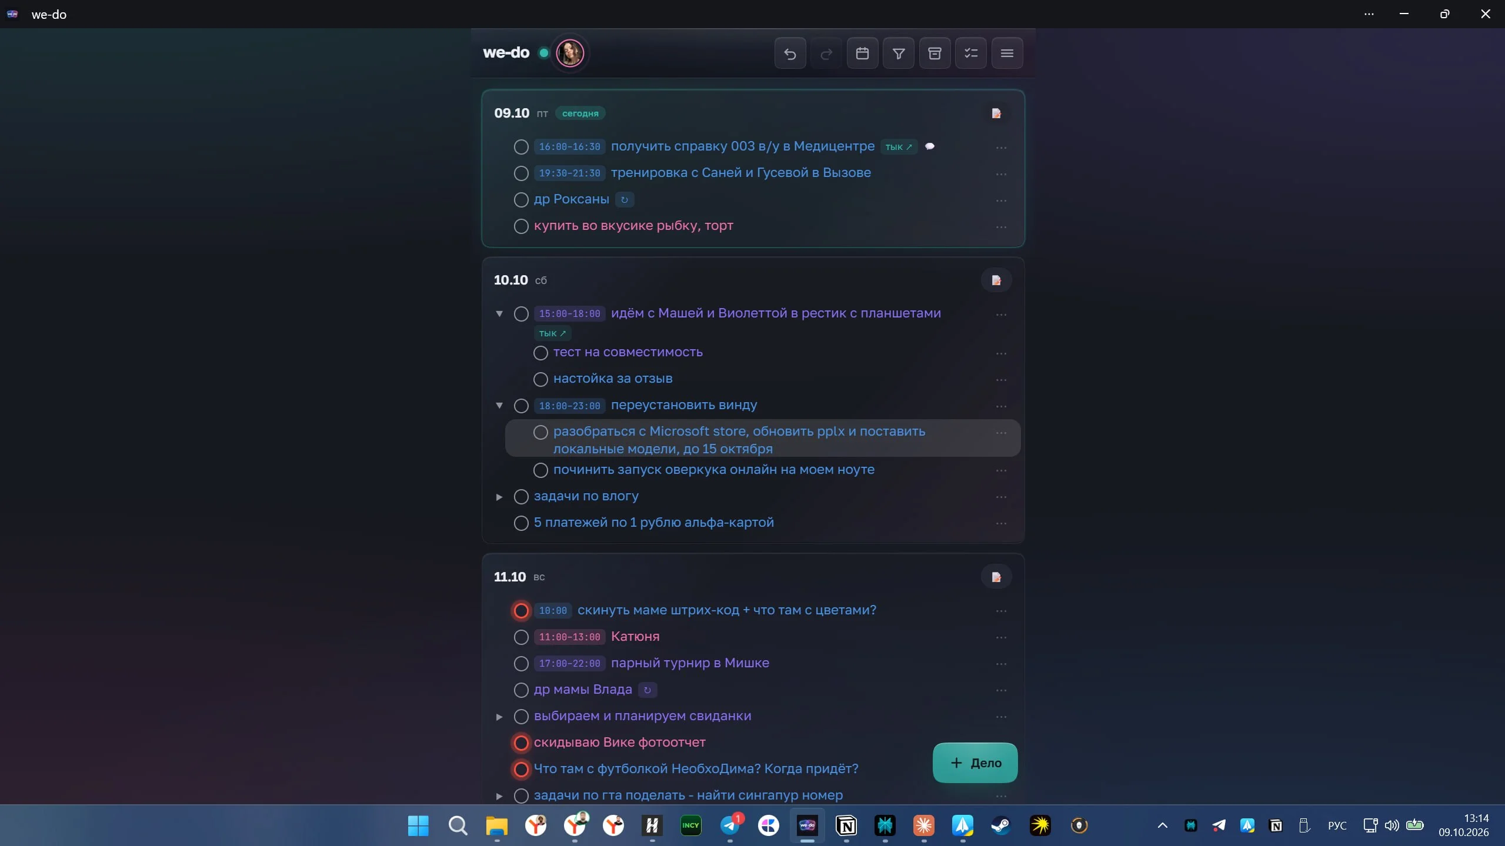1505x846 pixels.
Task: Open Steam from the taskbar
Action: [1001, 825]
